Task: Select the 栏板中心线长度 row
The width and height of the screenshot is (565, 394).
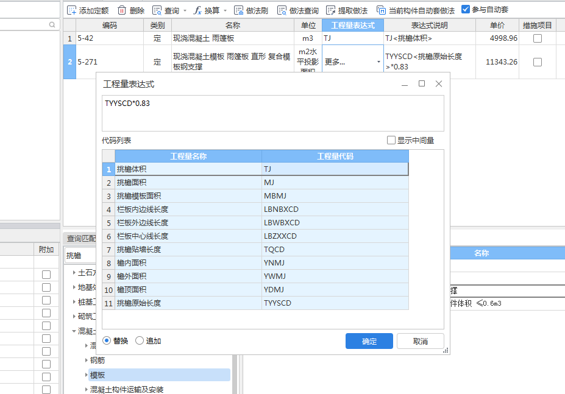Action: click(255, 236)
